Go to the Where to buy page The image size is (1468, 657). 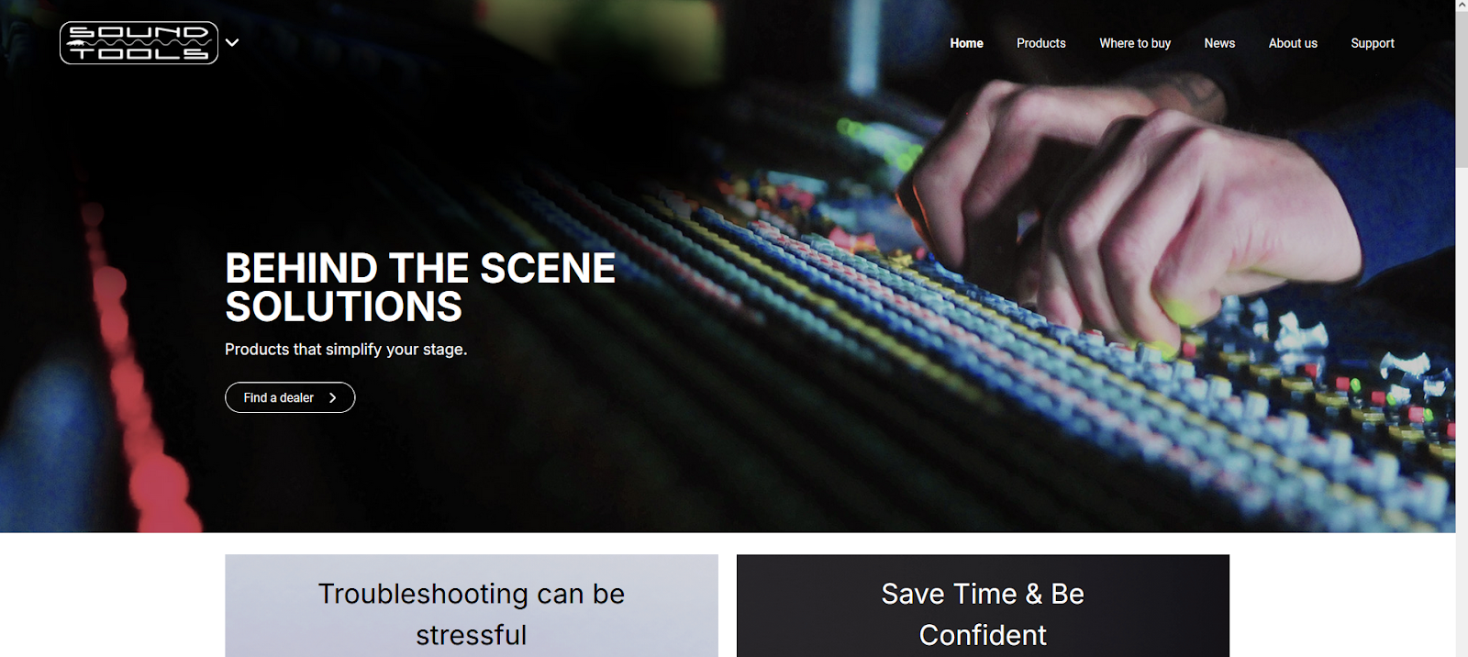(x=1135, y=43)
